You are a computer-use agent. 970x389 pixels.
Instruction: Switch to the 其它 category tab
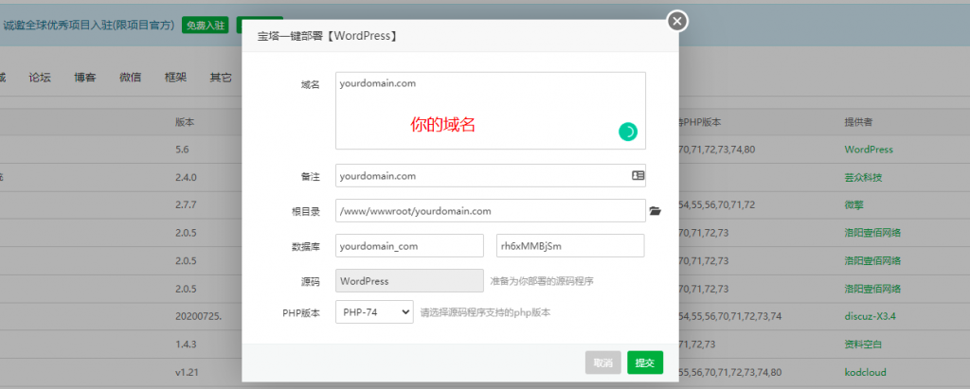click(221, 78)
